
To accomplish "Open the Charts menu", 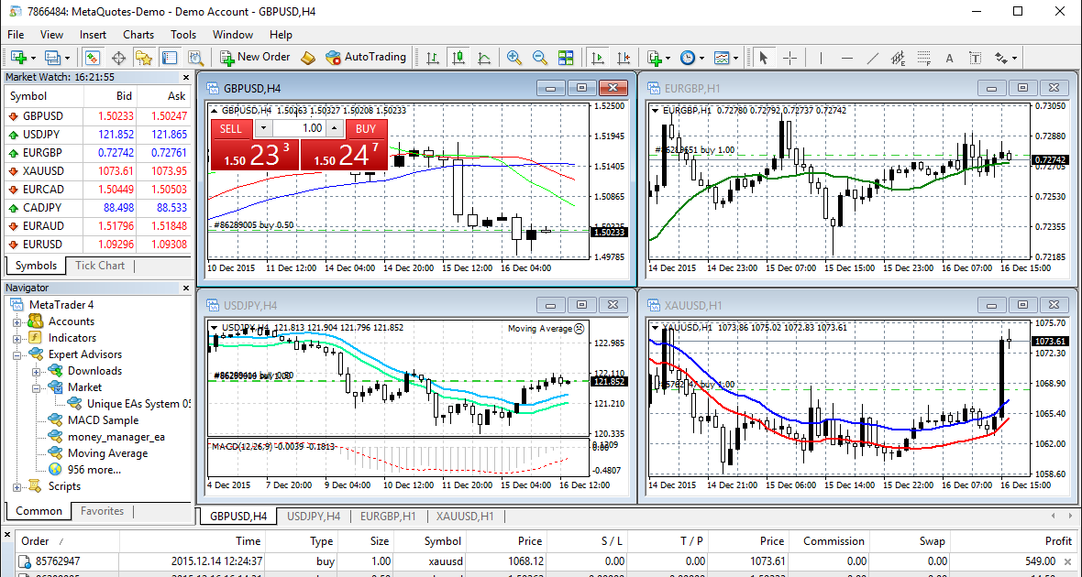I will 138,35.
